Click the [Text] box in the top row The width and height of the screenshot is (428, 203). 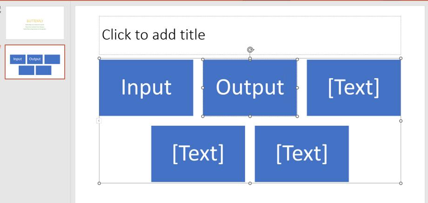(x=354, y=88)
